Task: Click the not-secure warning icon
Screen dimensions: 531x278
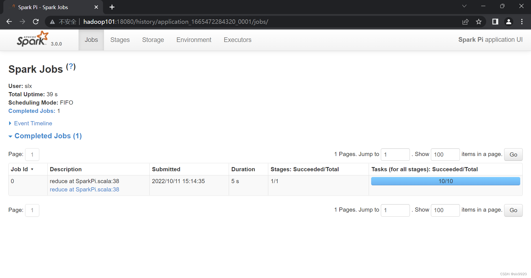Action: pos(52,22)
